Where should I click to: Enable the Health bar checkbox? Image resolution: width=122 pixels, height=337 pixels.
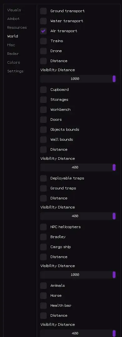(x=43, y=305)
